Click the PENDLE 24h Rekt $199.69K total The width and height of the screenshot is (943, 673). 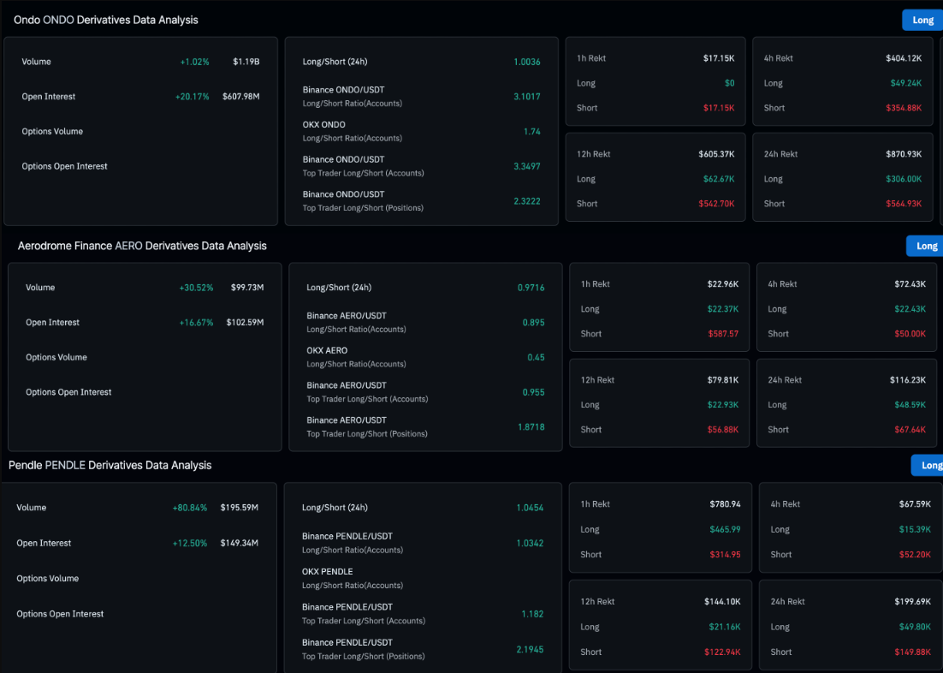pyautogui.click(x=913, y=602)
